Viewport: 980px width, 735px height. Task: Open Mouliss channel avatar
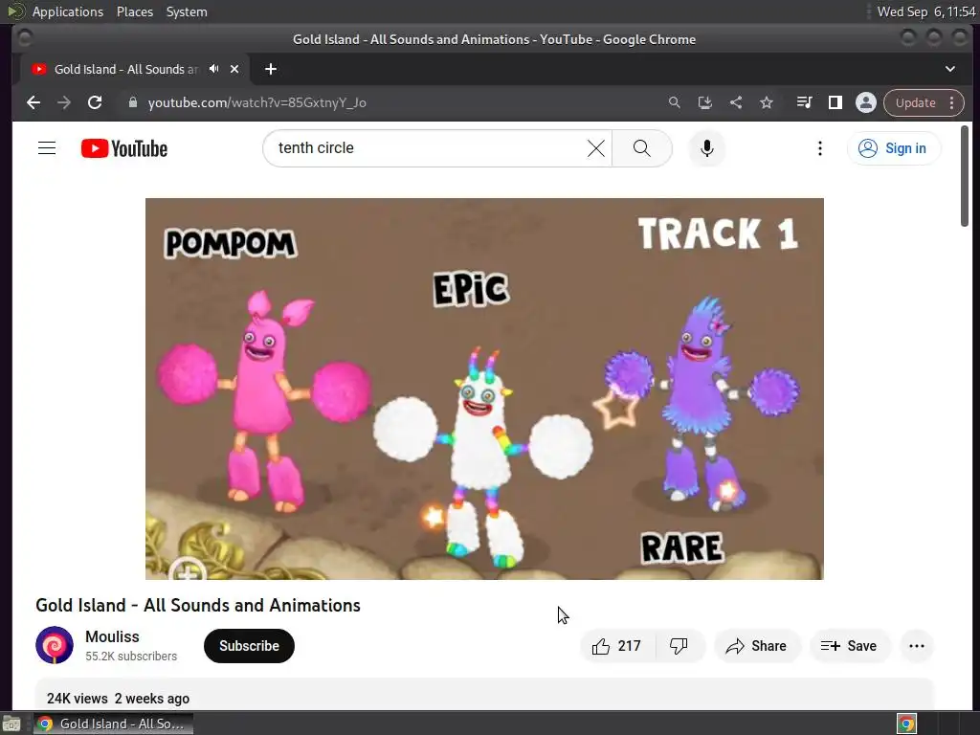coord(55,645)
